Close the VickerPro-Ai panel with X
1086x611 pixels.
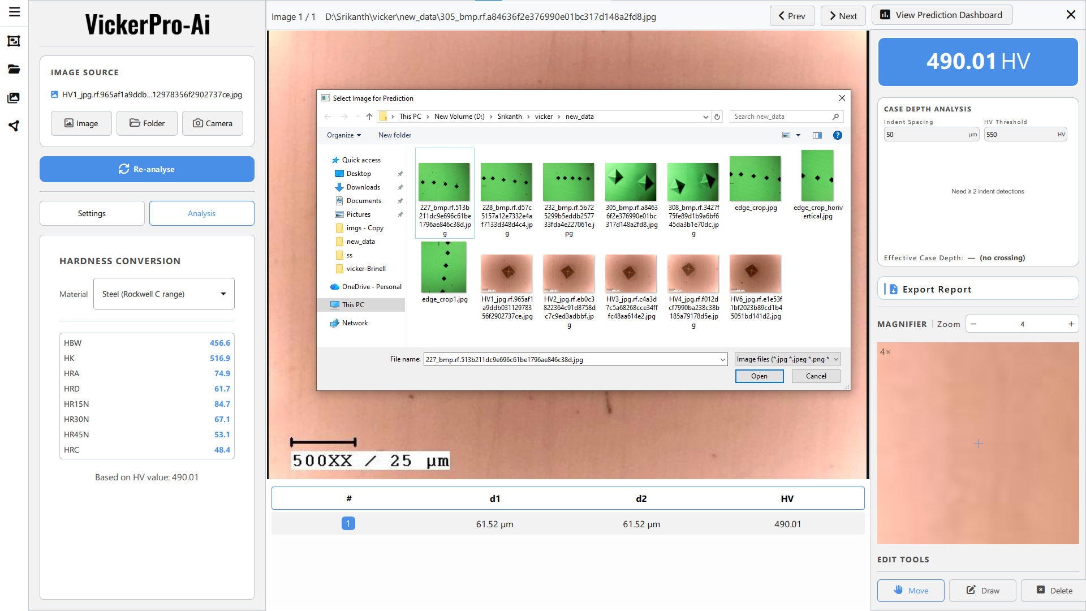1071,15
